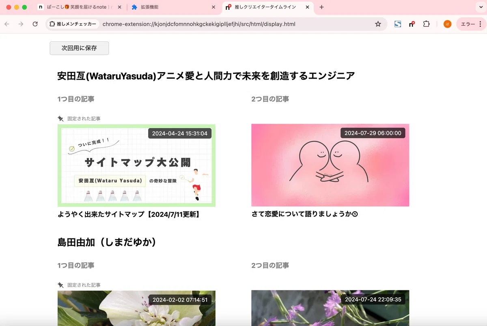487x326 pixels.
Task: Open the サイトマップ大公開 article thumbnail
Action: pos(136,165)
